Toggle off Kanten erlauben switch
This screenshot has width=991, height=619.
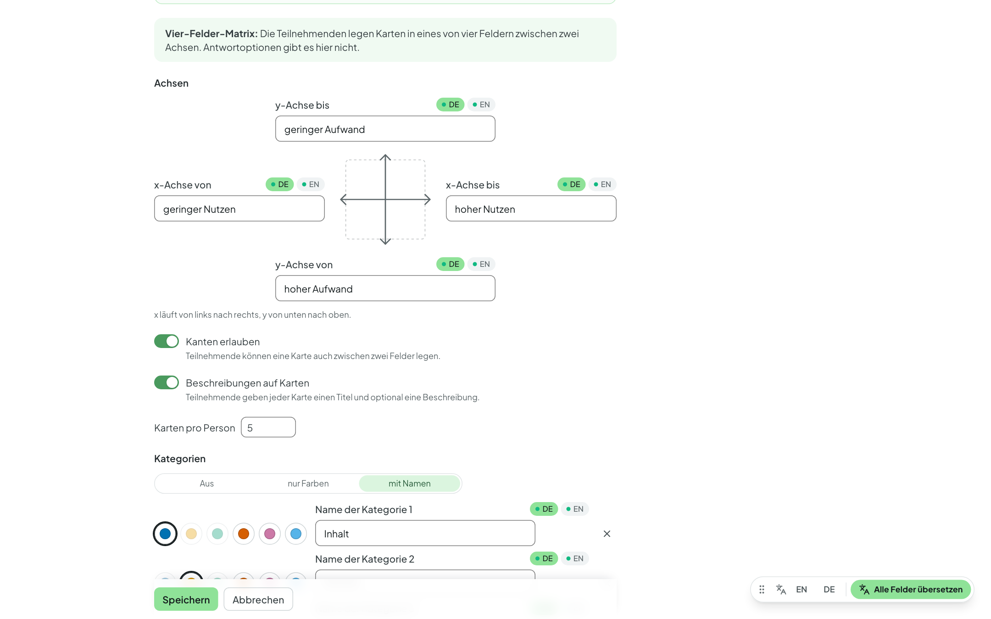(x=167, y=341)
